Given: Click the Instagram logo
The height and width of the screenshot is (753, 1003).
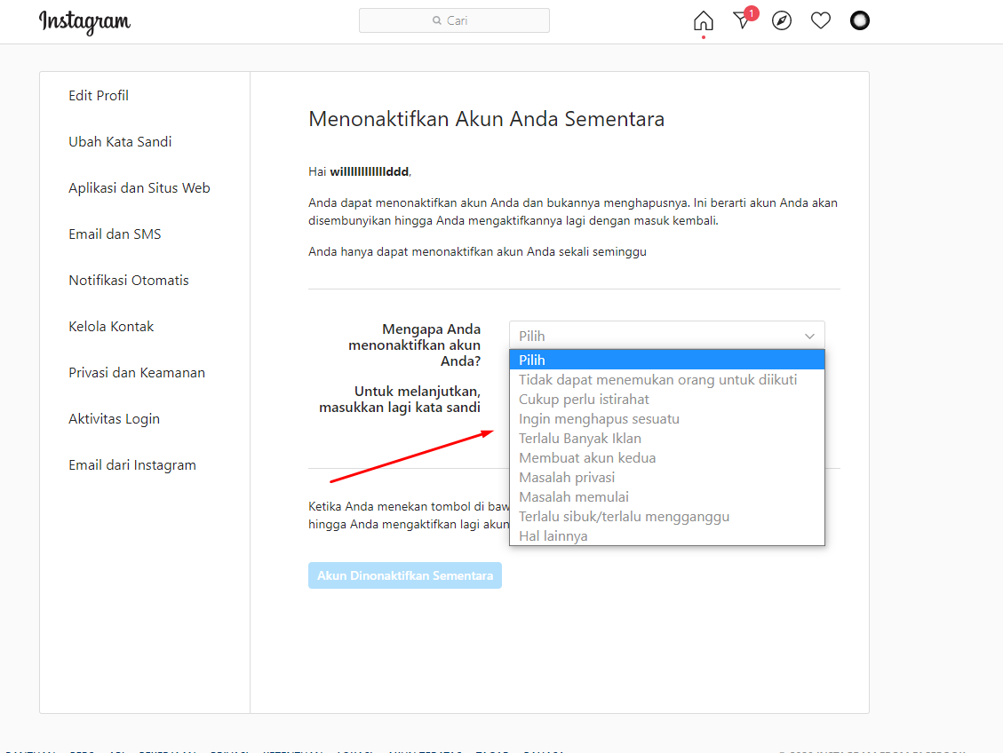Looking at the screenshot, I should [x=84, y=22].
